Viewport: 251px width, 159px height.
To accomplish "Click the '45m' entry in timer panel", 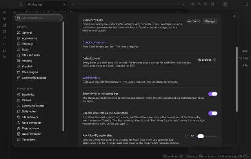I will click(246, 65).
